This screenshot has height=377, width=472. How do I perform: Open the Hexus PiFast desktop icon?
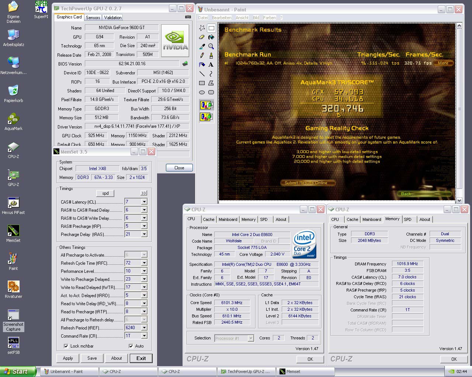pyautogui.click(x=13, y=206)
